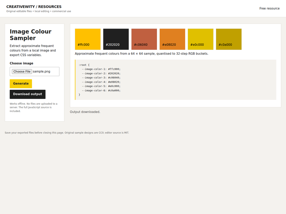The width and height of the screenshot is (286, 214).
Task: Click the :root { line in code
Action: 84,65
